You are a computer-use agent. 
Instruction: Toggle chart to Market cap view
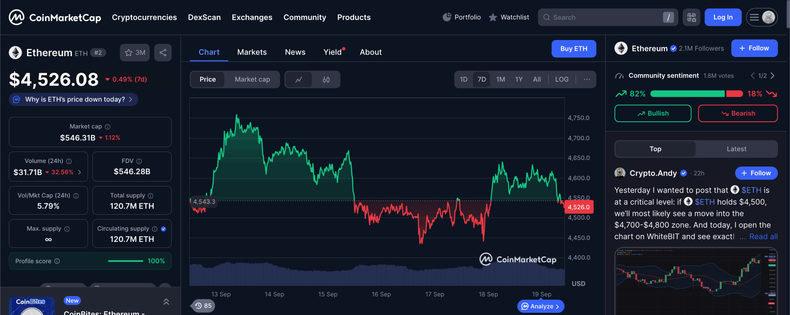[x=252, y=80]
